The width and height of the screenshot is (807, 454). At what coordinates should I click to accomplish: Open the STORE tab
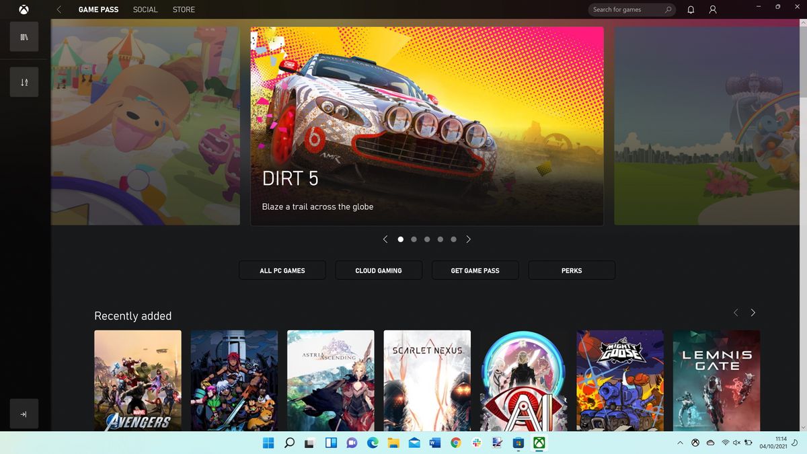click(x=184, y=9)
